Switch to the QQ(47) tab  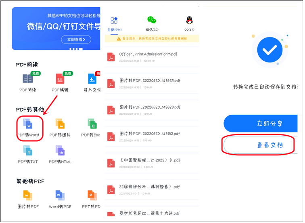point(189,23)
